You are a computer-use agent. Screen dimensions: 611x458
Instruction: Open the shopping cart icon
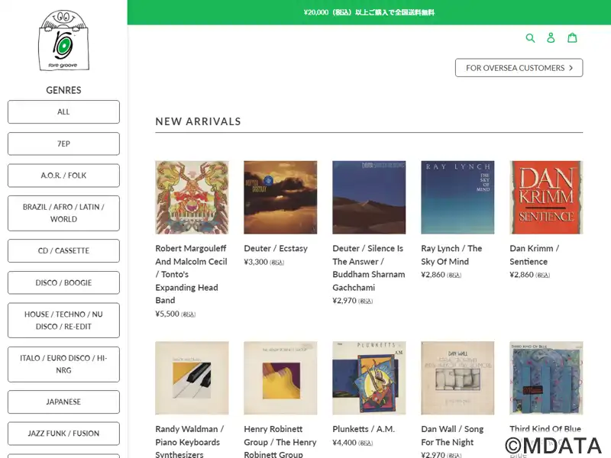pyautogui.click(x=572, y=37)
